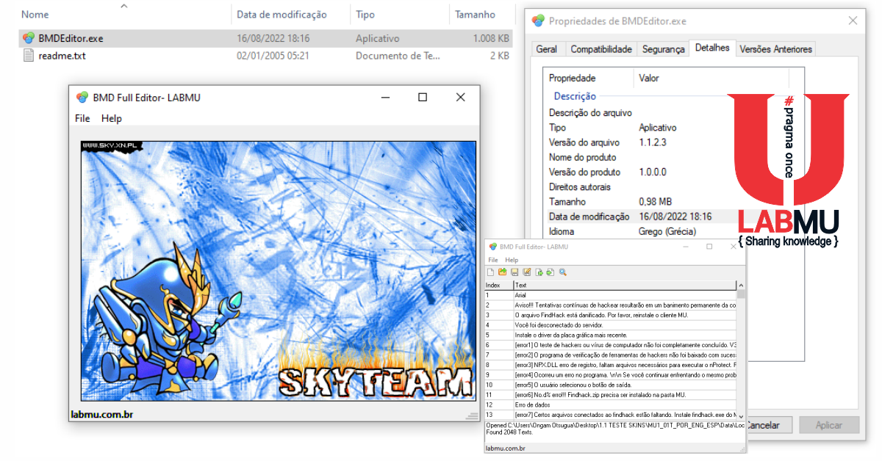
Task: Open File menu in large editor window
Action: pyautogui.click(x=82, y=118)
